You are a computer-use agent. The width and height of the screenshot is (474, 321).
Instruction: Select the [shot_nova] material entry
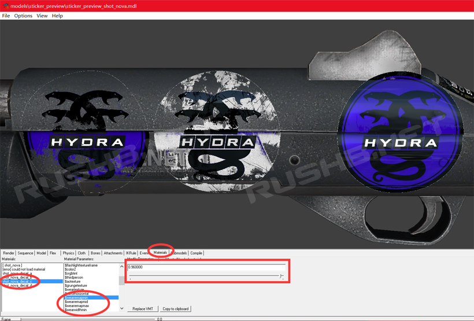(x=13, y=265)
